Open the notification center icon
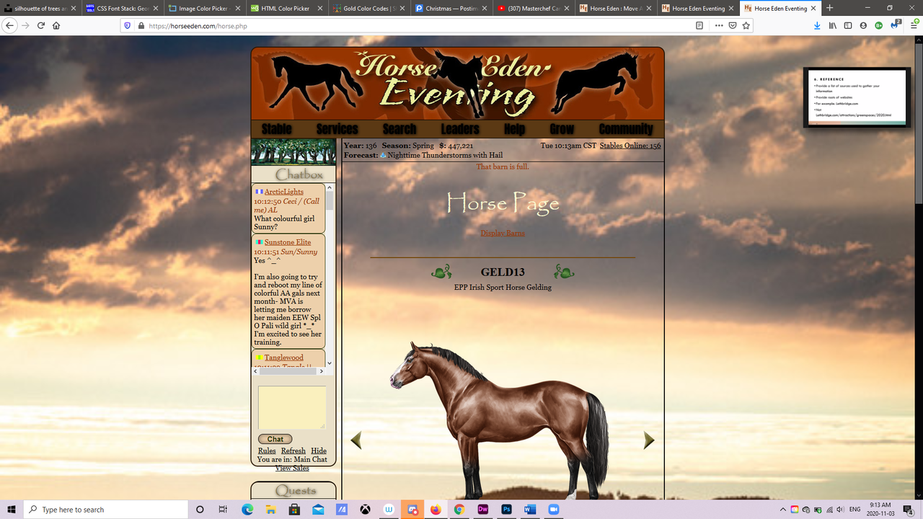923x519 pixels. (908, 510)
